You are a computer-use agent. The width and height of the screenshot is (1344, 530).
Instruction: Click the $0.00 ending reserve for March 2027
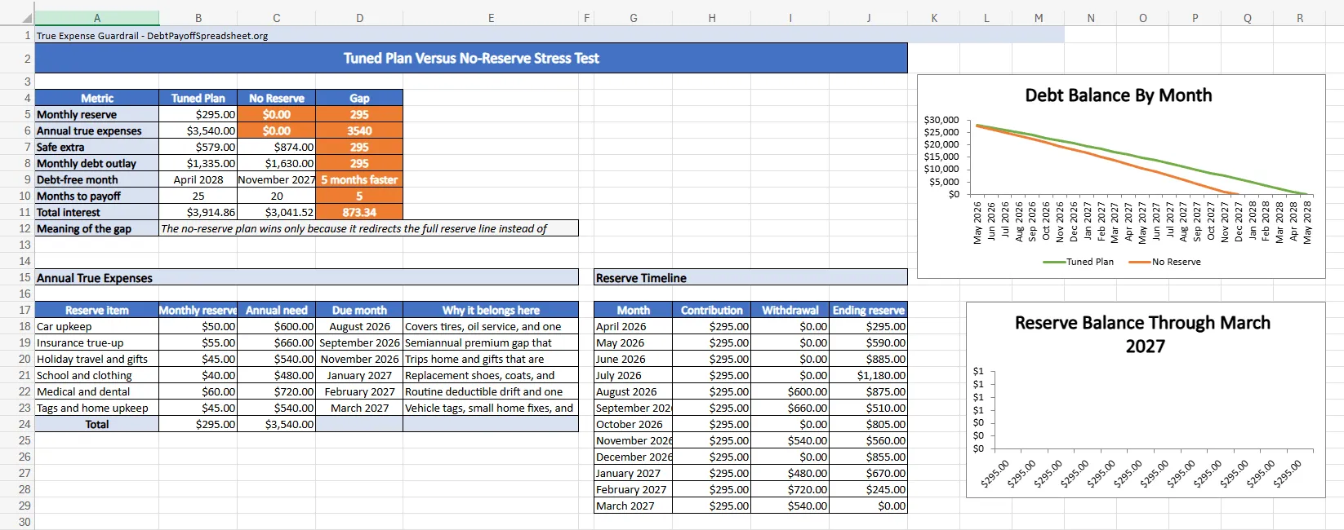click(868, 506)
